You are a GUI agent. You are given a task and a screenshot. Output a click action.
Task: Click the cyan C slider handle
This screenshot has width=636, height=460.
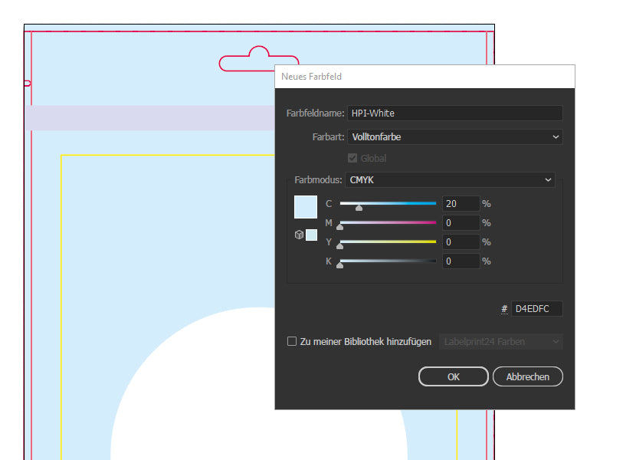click(x=359, y=208)
